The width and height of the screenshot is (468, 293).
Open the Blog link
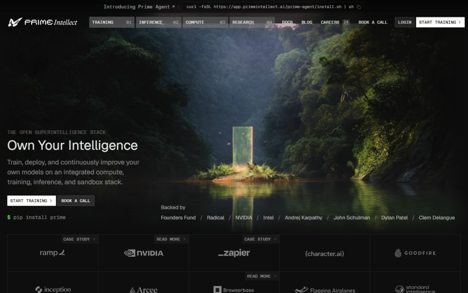pyautogui.click(x=307, y=22)
